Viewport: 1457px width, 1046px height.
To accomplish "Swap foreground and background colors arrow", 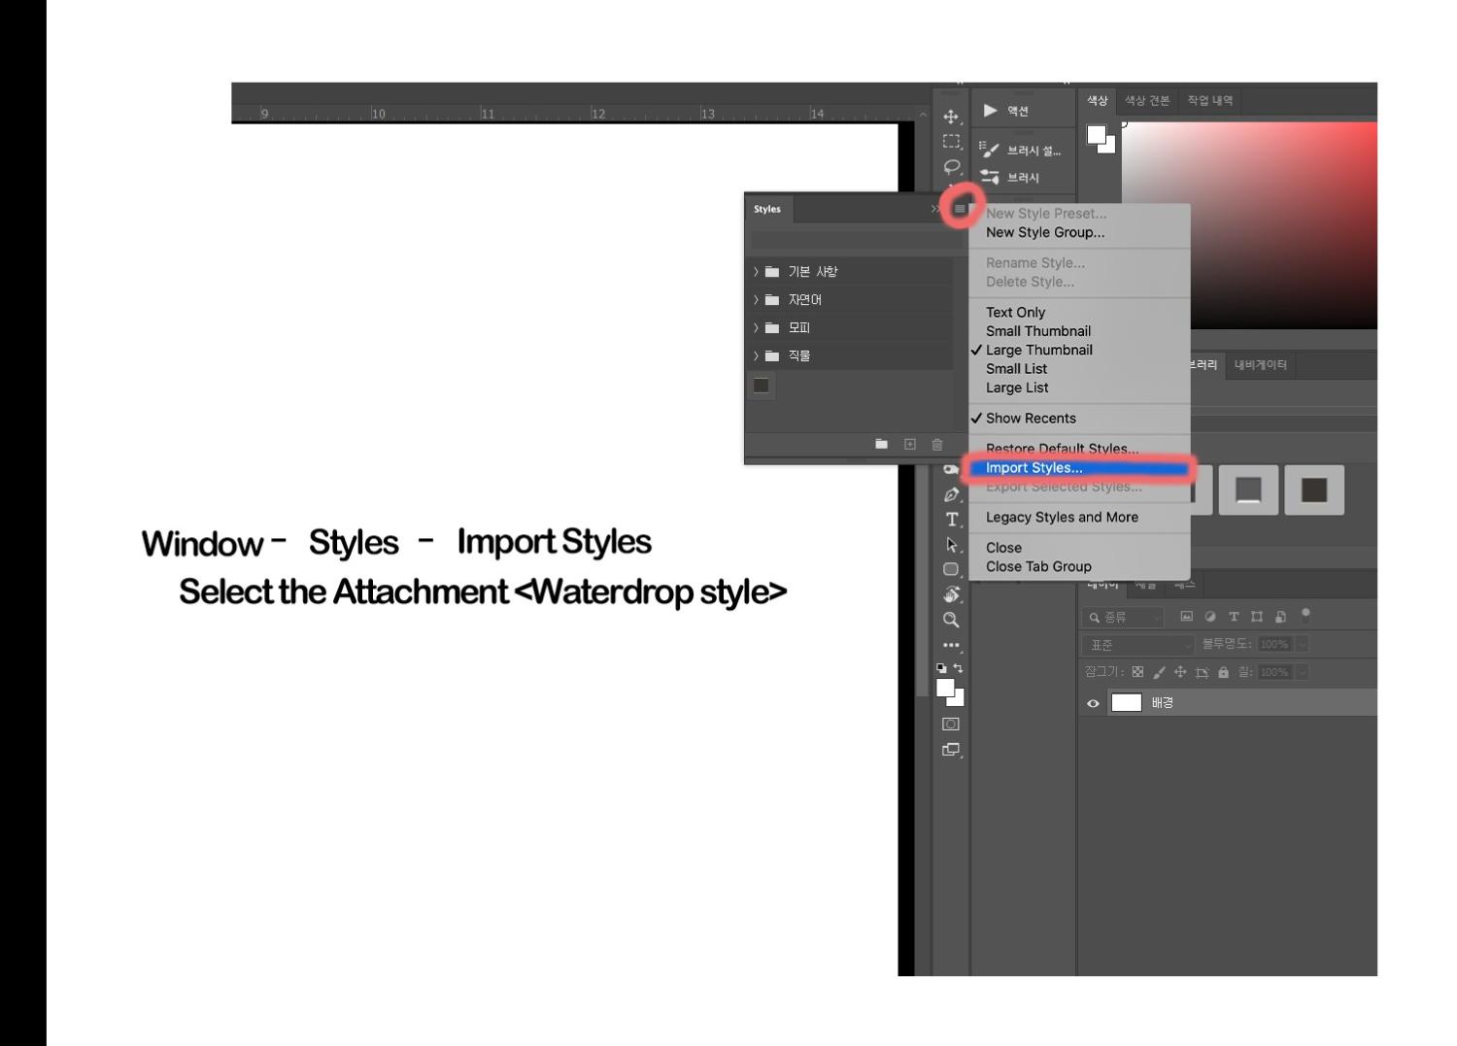I will tap(958, 668).
